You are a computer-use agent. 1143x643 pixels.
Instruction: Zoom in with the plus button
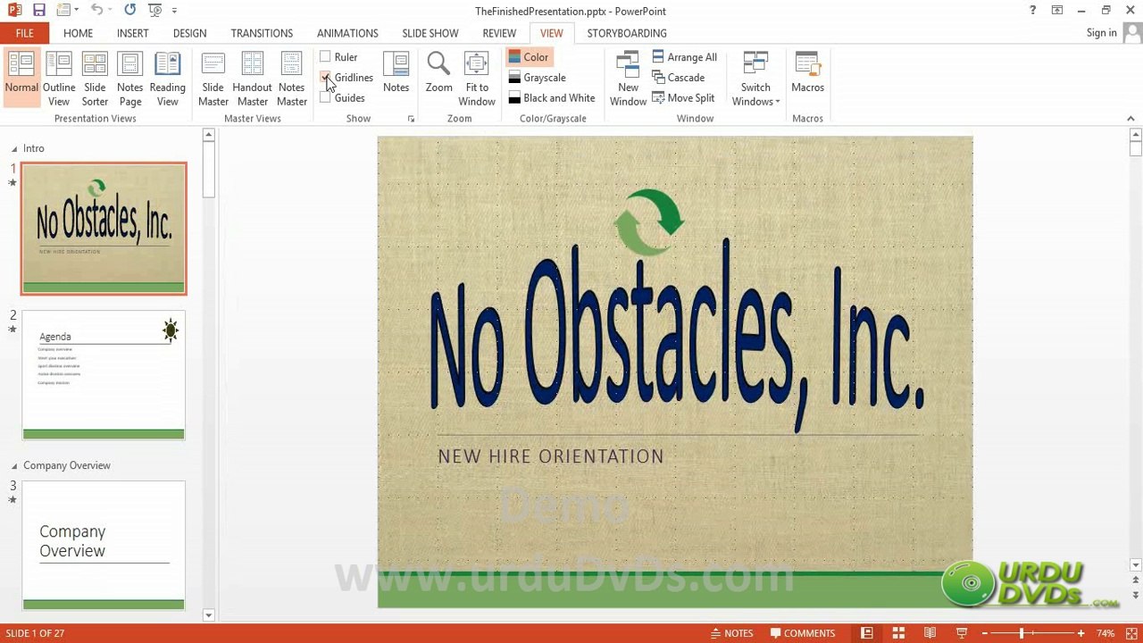tap(1080, 633)
